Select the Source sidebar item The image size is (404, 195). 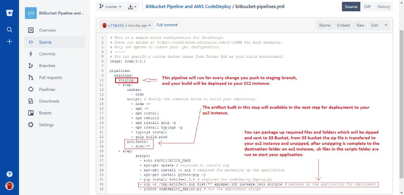[55, 42]
